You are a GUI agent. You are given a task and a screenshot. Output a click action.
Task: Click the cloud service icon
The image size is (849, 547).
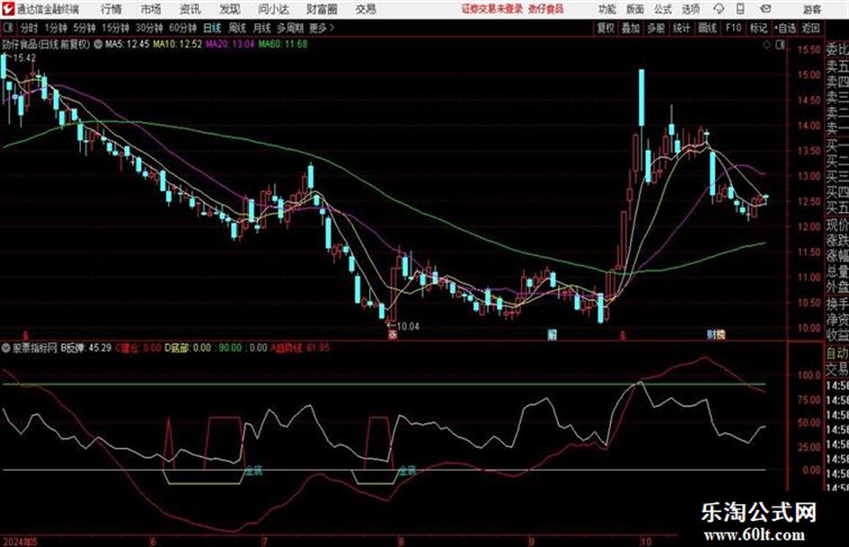(719, 9)
